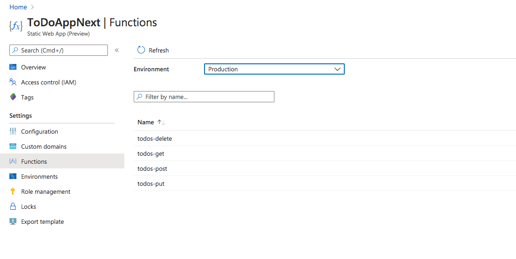Open the Environment dropdown showing Production
The height and width of the screenshot is (259, 516).
(x=274, y=69)
